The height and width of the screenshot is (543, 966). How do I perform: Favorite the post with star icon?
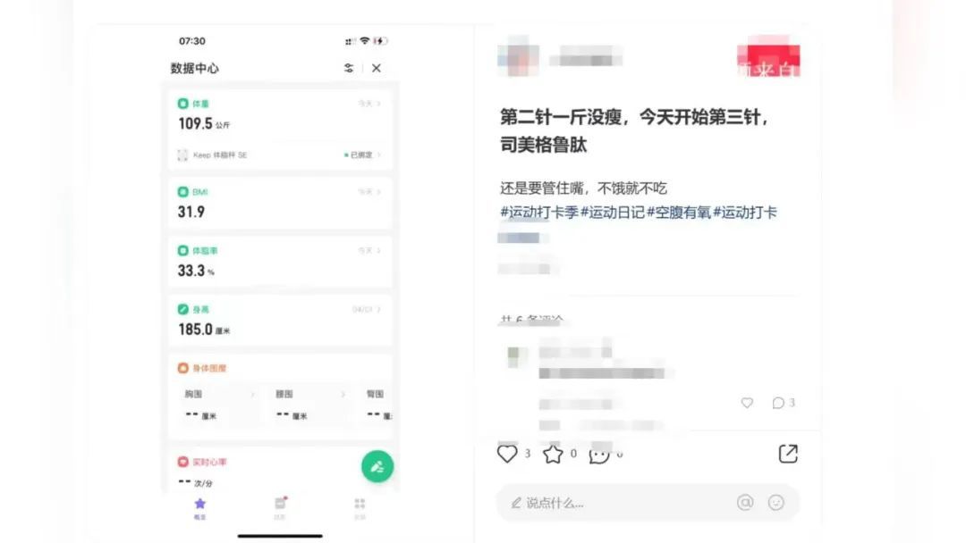(553, 454)
